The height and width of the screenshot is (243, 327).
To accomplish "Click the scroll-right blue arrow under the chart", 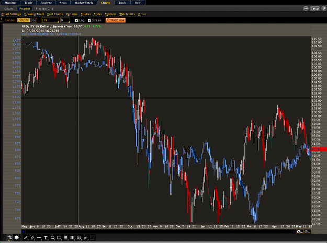I will (x=294, y=232).
